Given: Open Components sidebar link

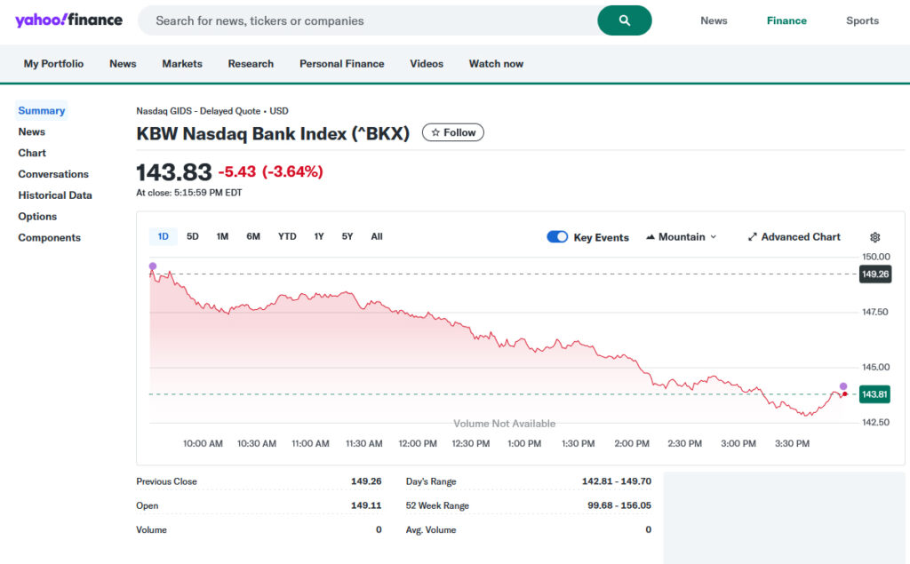Looking at the screenshot, I should (x=49, y=238).
